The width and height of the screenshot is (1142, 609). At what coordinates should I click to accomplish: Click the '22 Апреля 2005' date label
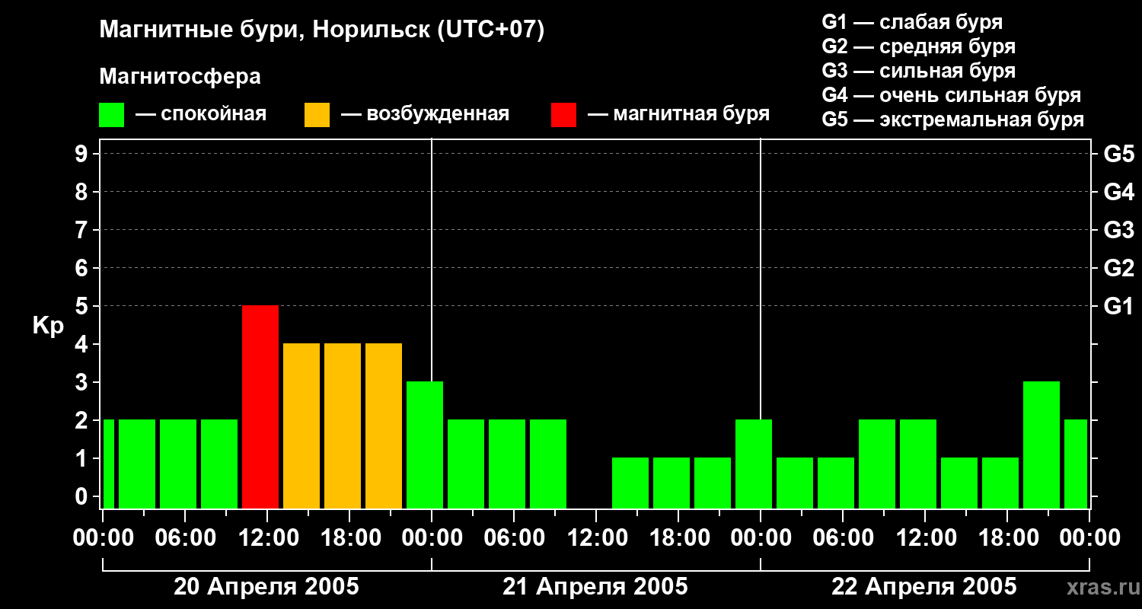923,587
